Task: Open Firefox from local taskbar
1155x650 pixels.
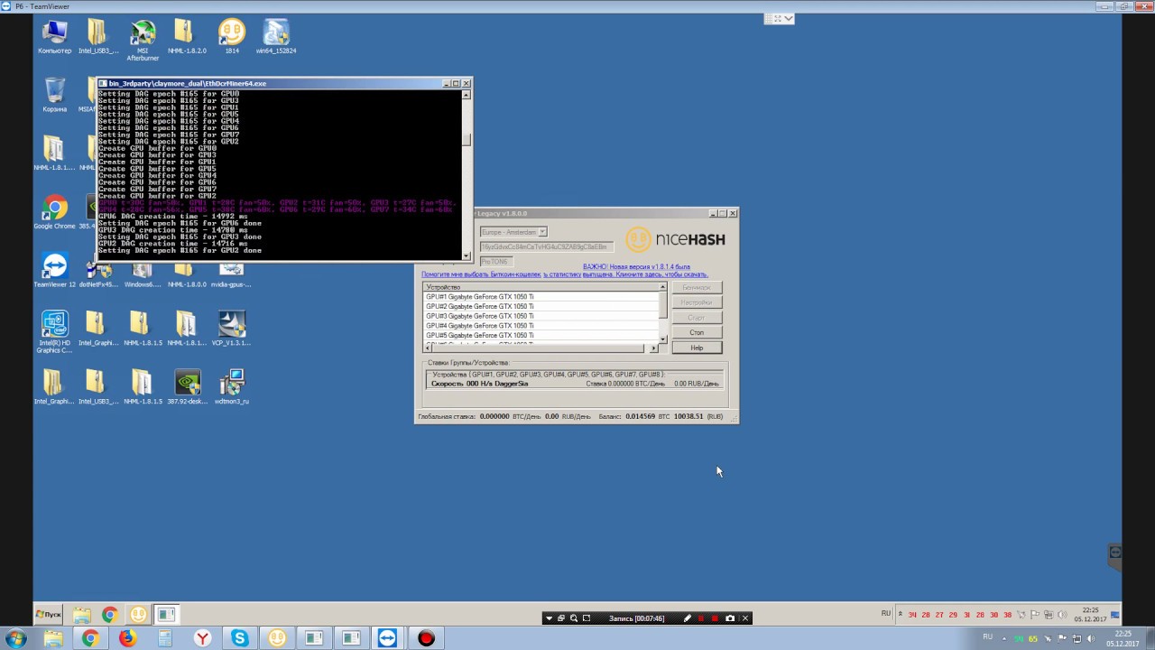Action: [127, 638]
